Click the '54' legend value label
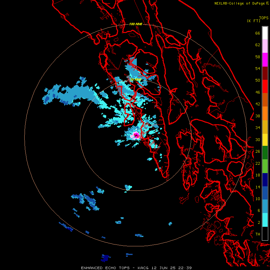Viewport: 270px width, 270px height. pyautogui.click(x=258, y=68)
